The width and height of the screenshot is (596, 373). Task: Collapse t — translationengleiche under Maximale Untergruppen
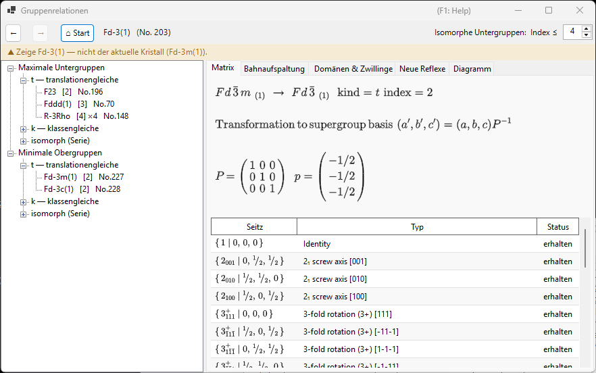click(x=24, y=80)
